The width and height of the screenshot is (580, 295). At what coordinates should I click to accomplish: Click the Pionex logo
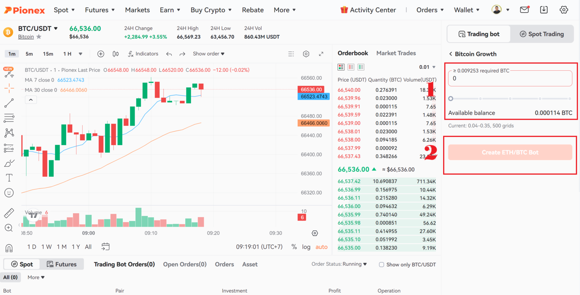(24, 10)
